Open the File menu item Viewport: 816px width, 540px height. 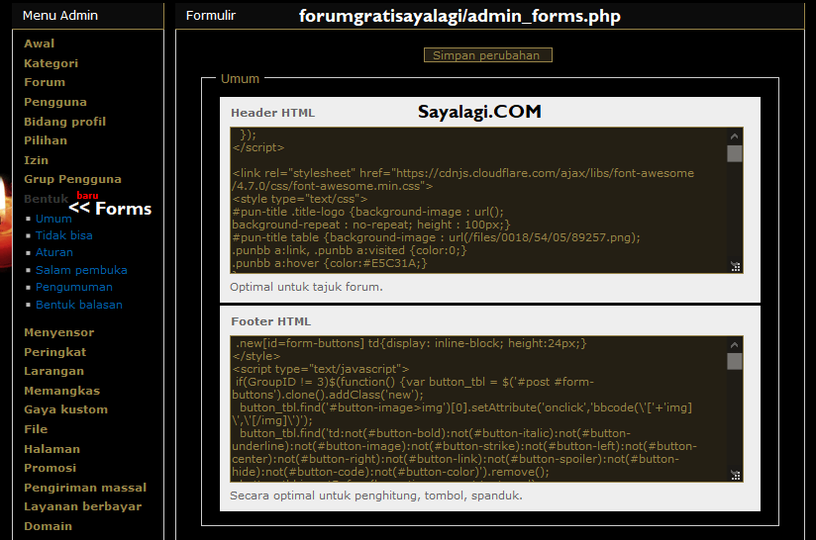tap(36, 429)
